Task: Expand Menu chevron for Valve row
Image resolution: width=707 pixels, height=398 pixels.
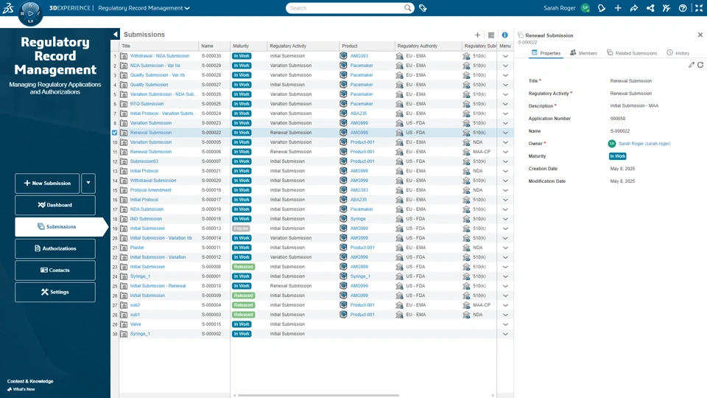Action: [505, 324]
